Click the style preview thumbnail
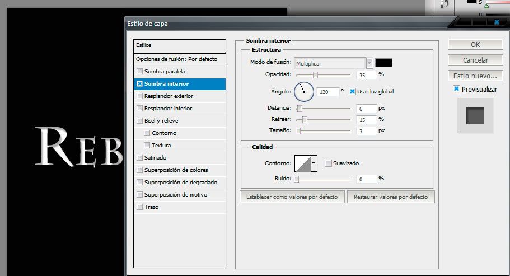This screenshot has height=276, width=510. (x=475, y=115)
